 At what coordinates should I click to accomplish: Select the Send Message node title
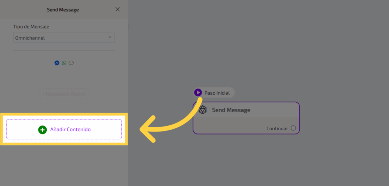[x=231, y=110]
